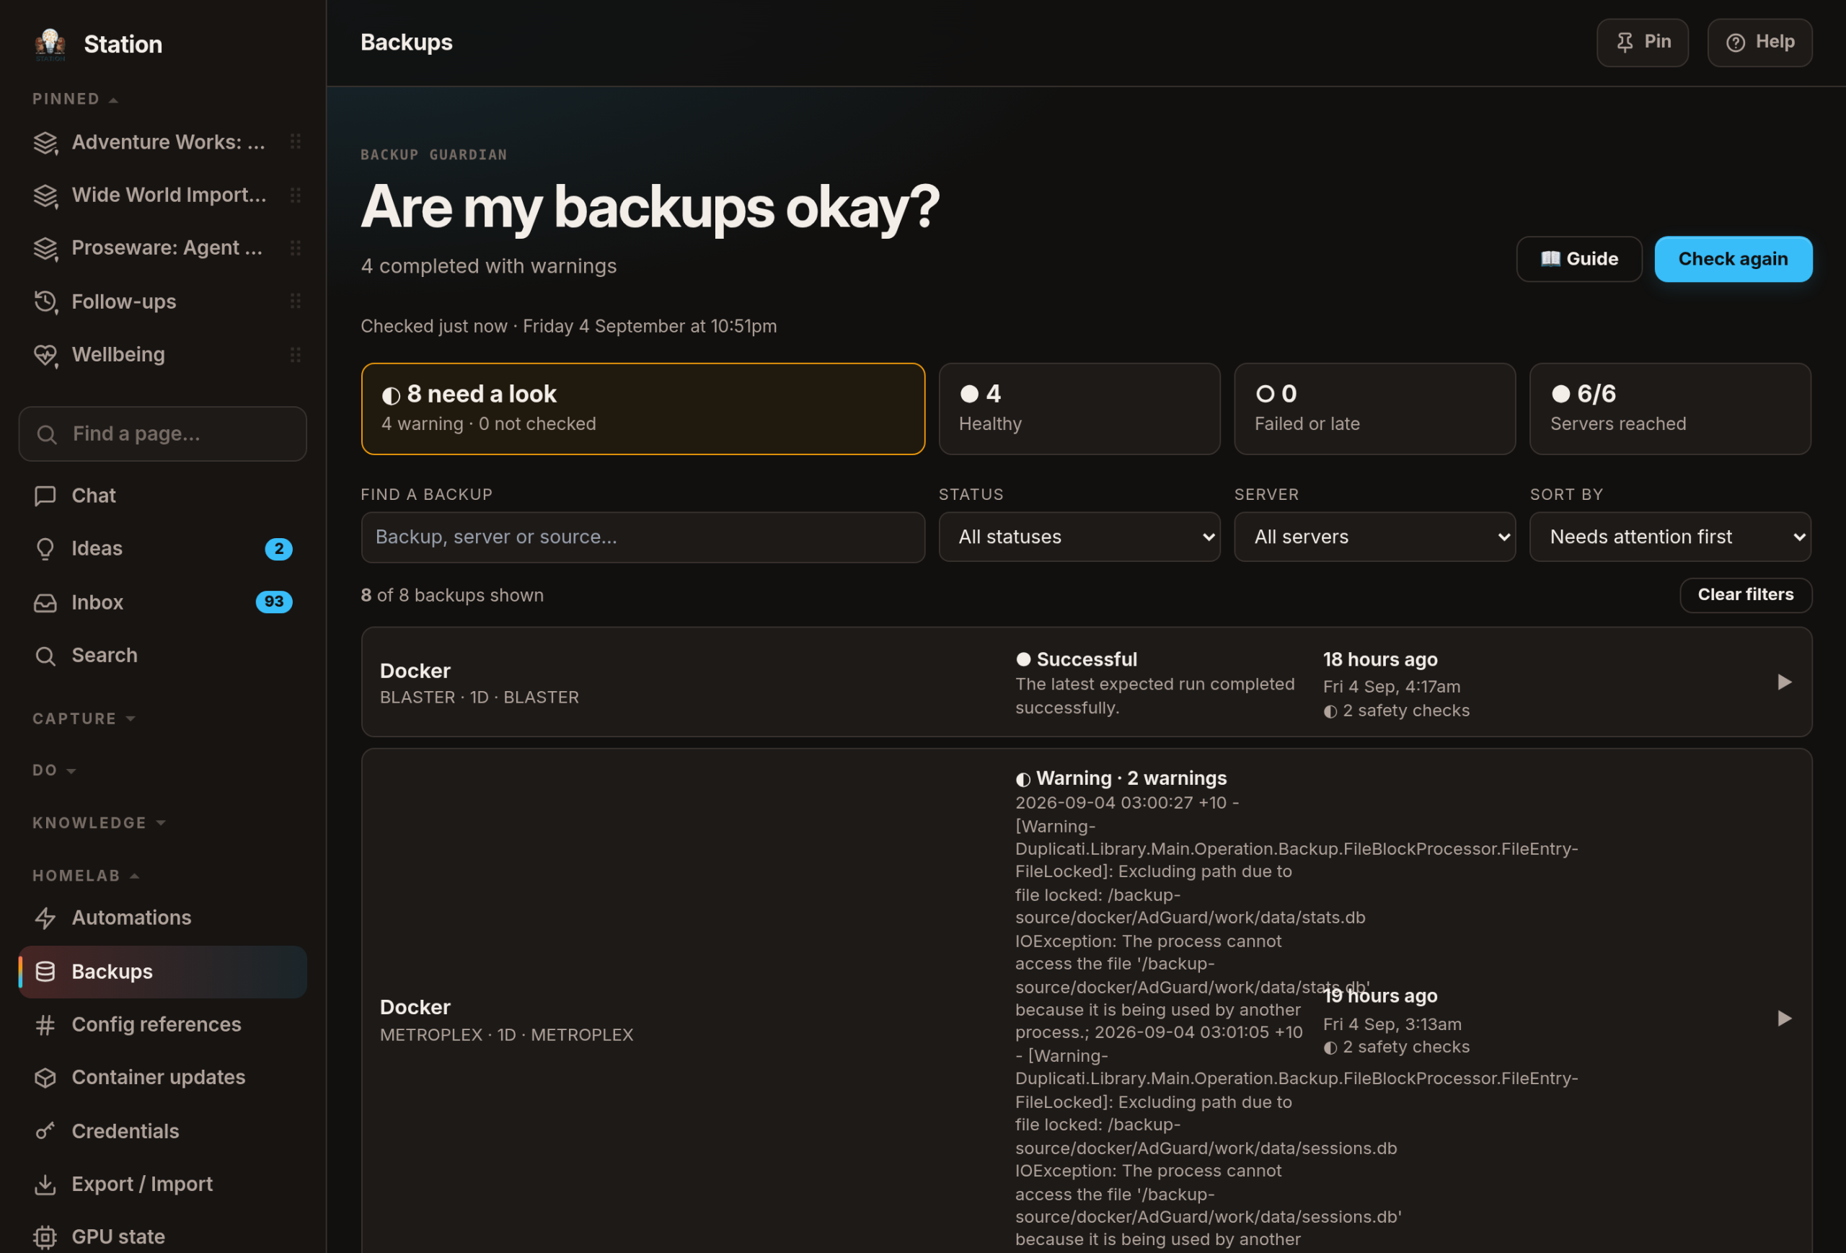The image size is (1846, 1253).
Task: Click drag handle beside Adventure Works
Action: 296,142
